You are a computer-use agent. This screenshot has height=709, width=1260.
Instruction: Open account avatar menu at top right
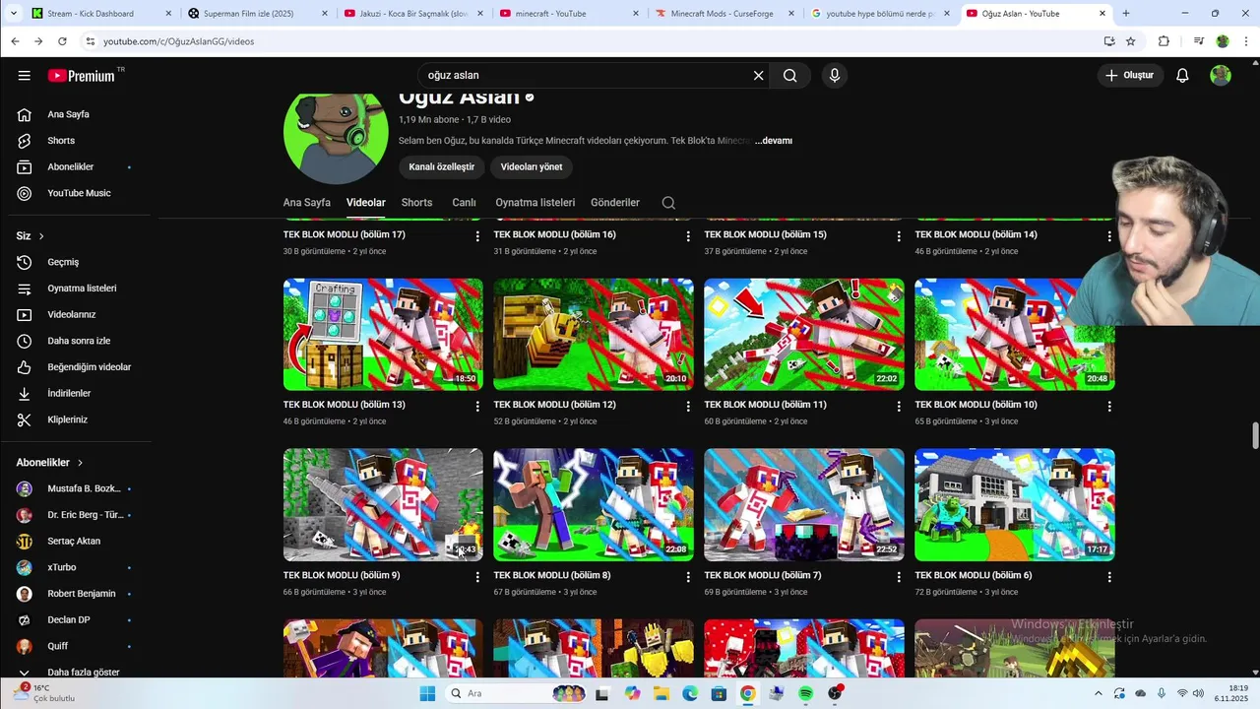1221,76
